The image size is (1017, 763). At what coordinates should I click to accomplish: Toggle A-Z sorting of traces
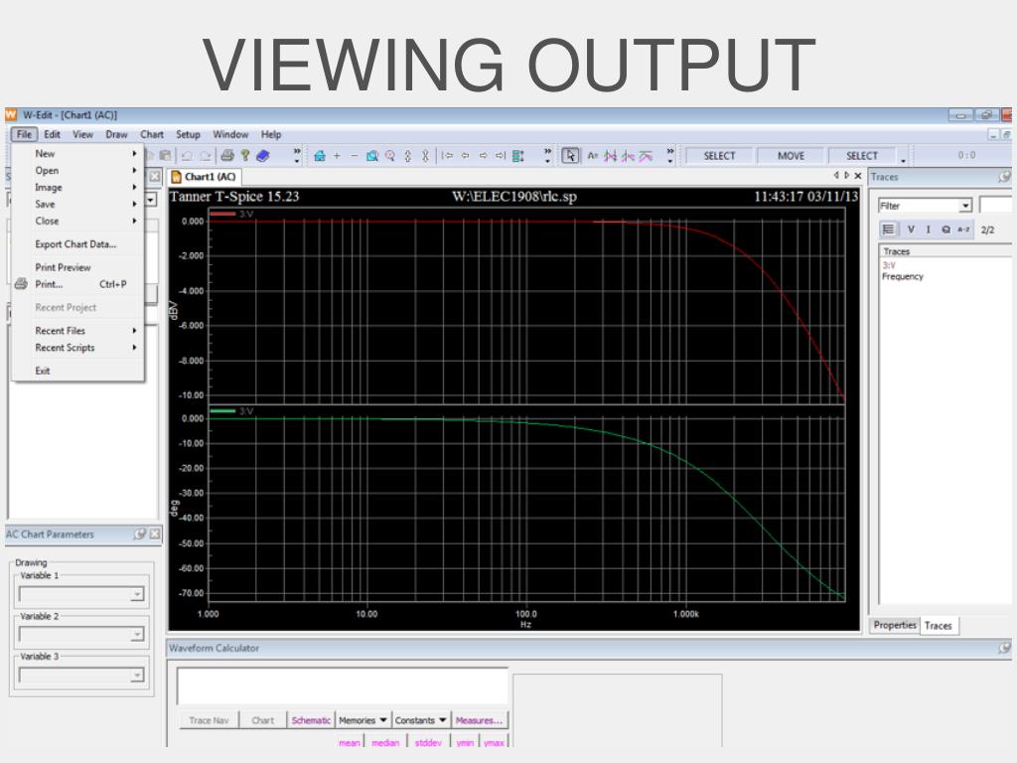963,229
